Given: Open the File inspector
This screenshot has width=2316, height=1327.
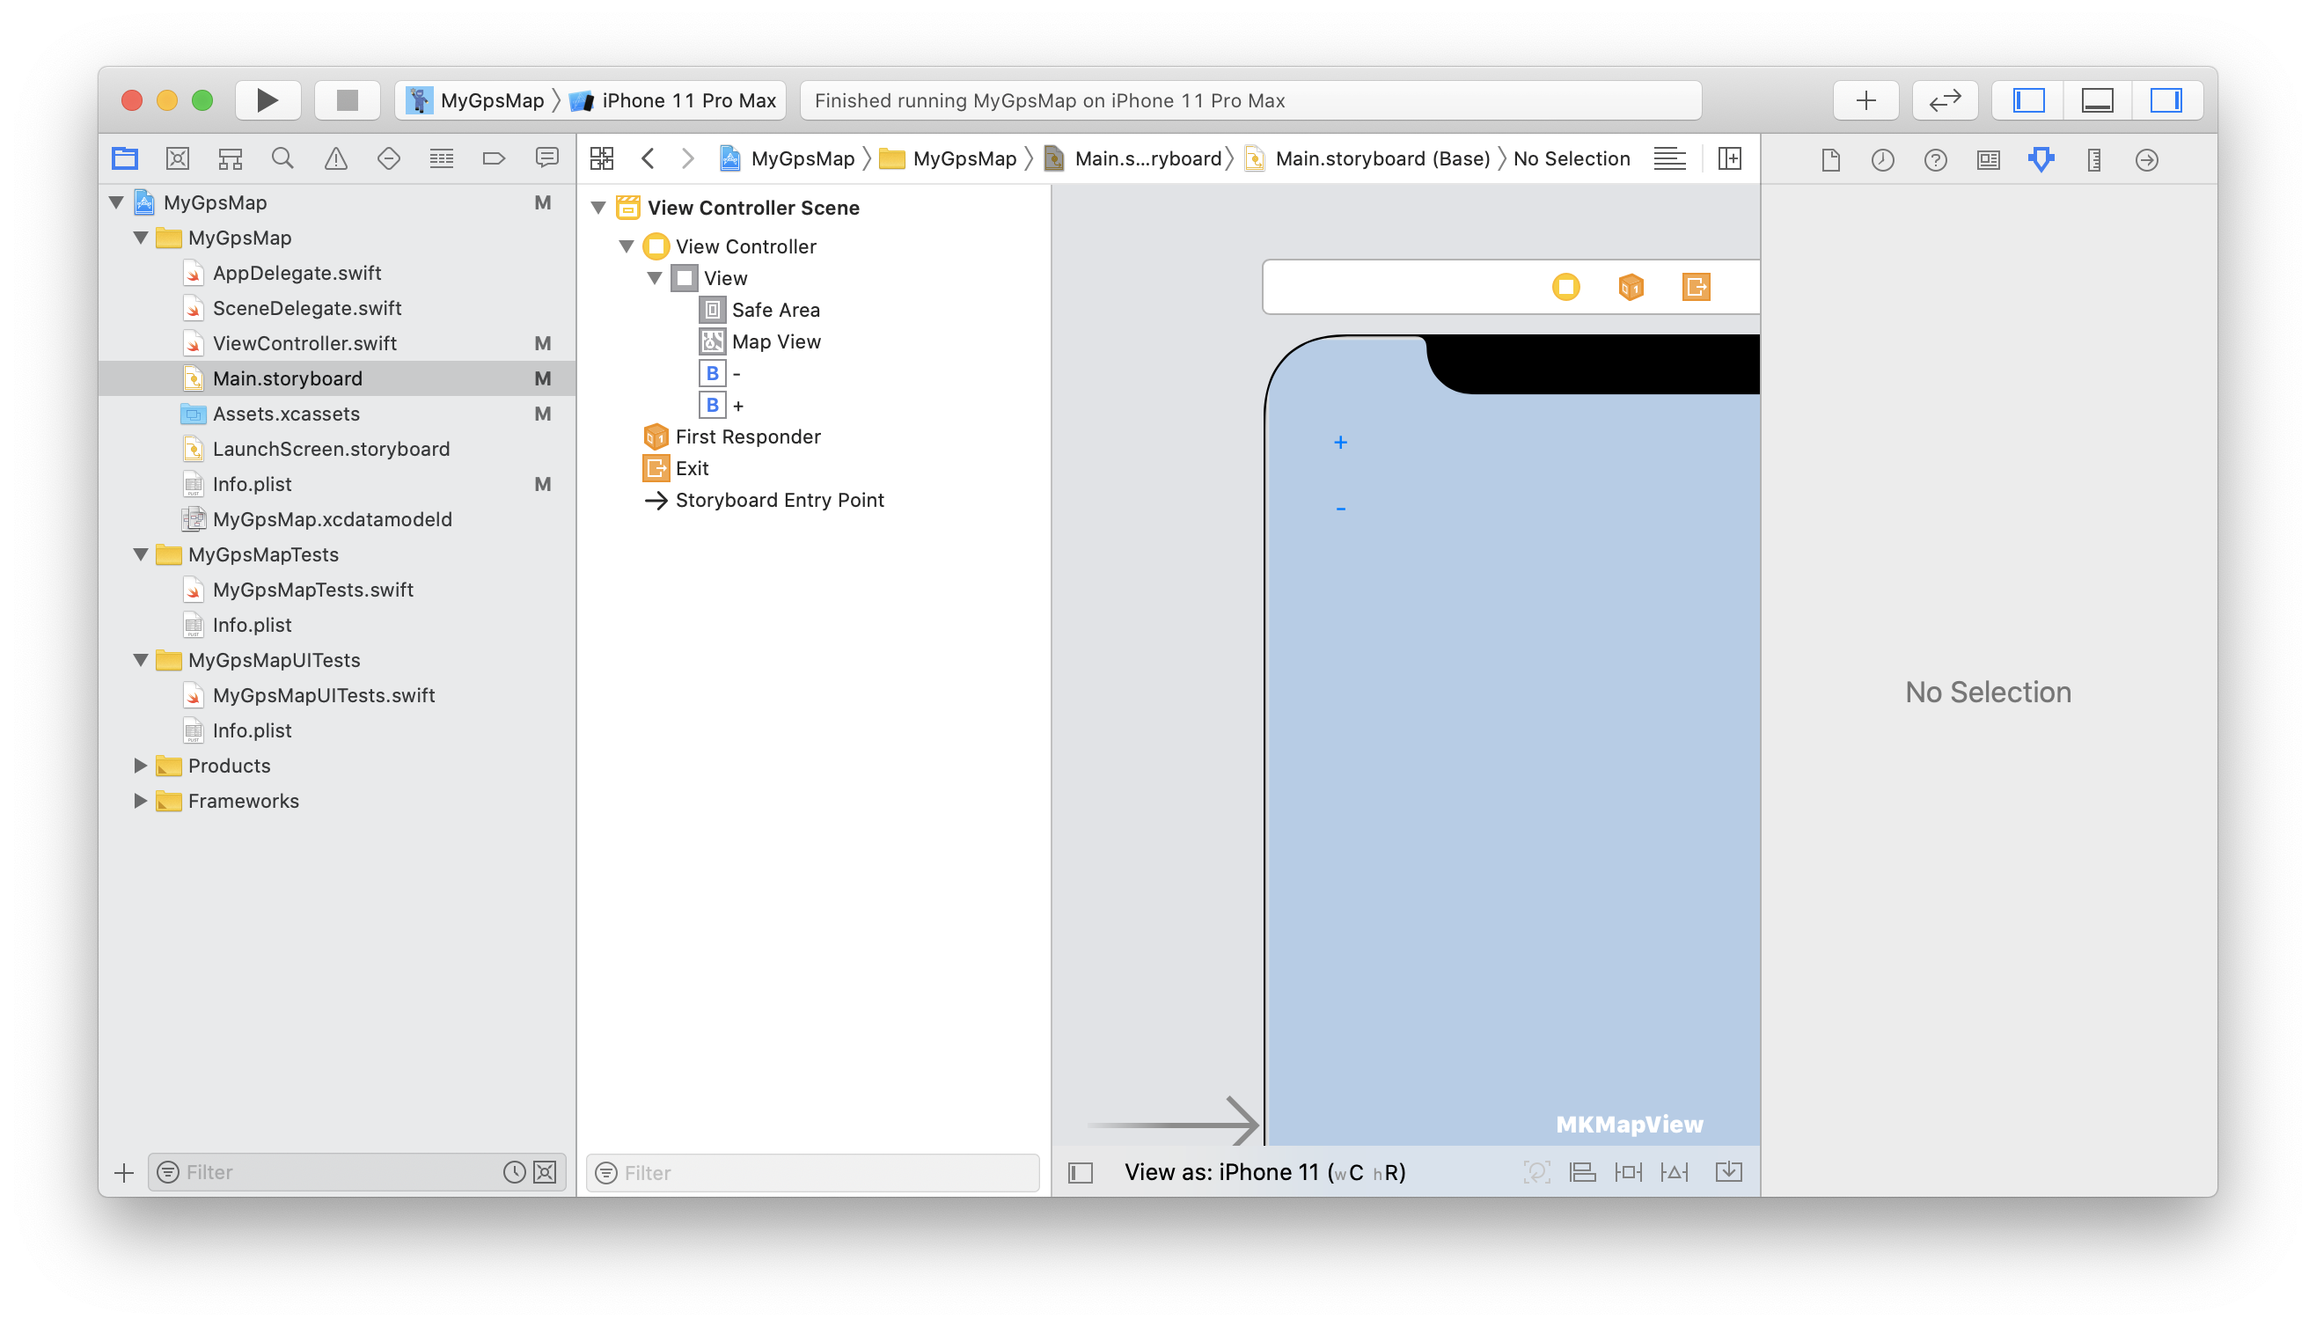Looking at the screenshot, I should coord(1830,160).
